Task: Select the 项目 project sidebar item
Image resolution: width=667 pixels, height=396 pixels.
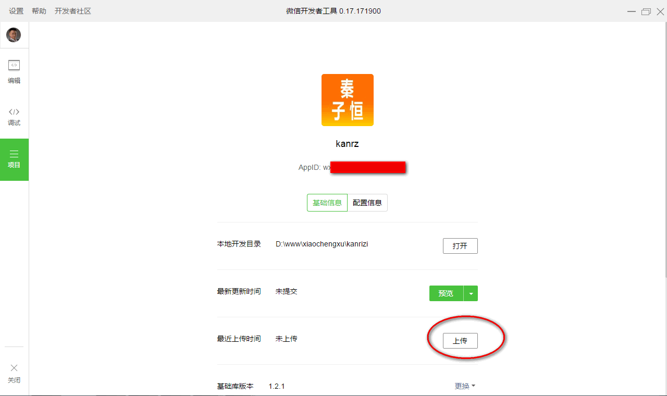Action: tap(14, 159)
